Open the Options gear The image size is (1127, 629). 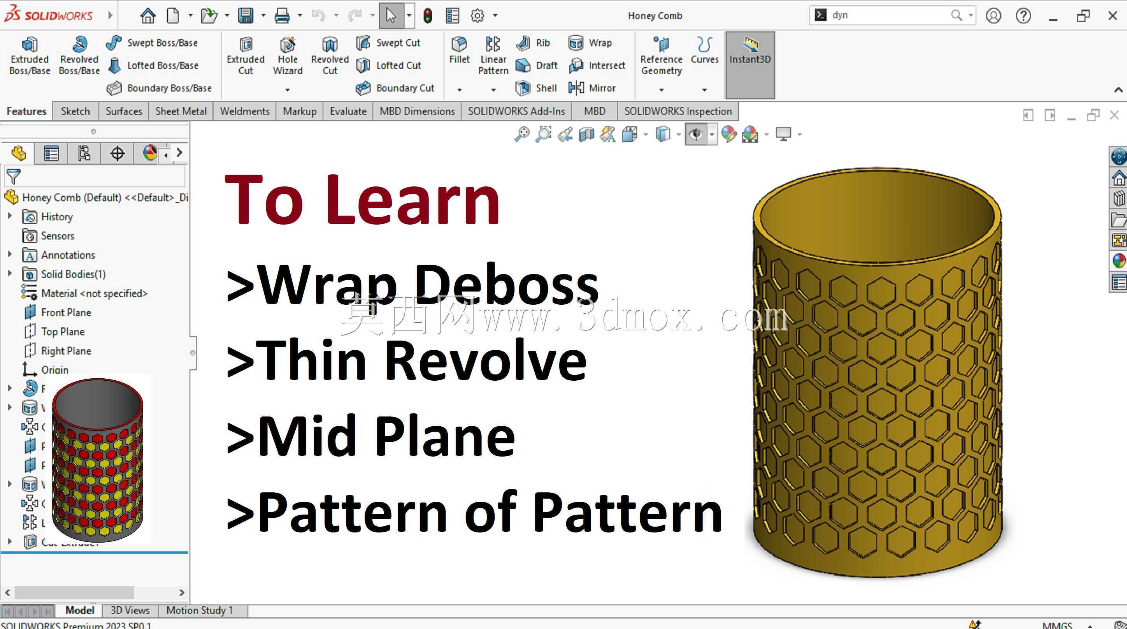(x=477, y=16)
